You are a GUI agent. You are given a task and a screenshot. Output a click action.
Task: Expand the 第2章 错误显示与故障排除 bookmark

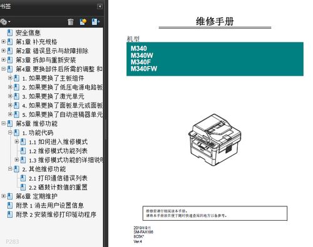(x=4, y=51)
